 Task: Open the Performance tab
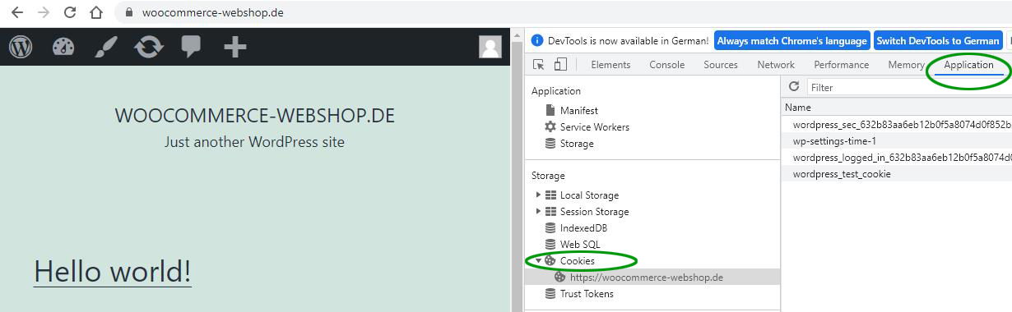841,65
